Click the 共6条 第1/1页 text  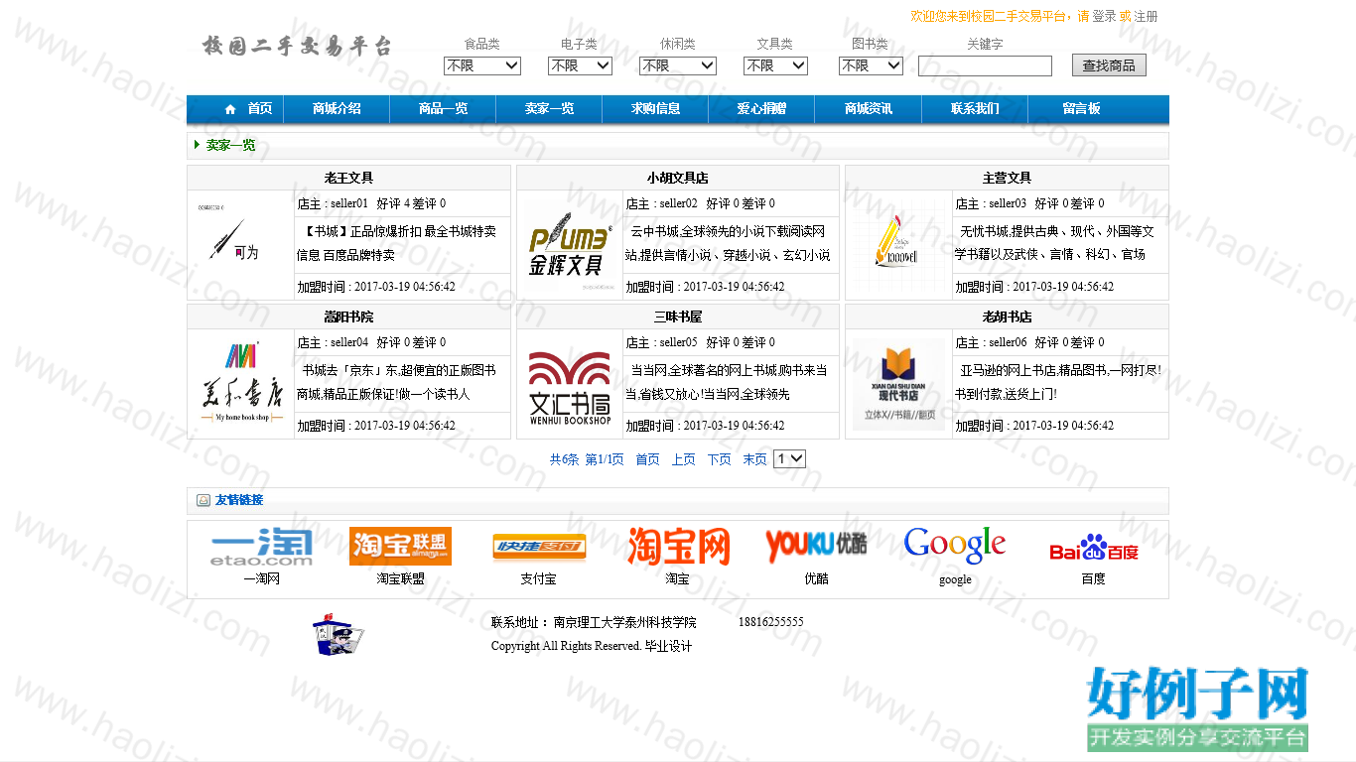[587, 459]
